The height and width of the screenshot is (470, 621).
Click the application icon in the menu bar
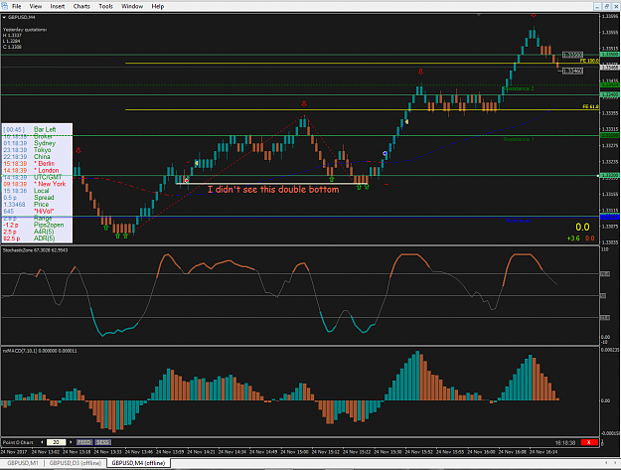(4, 6)
